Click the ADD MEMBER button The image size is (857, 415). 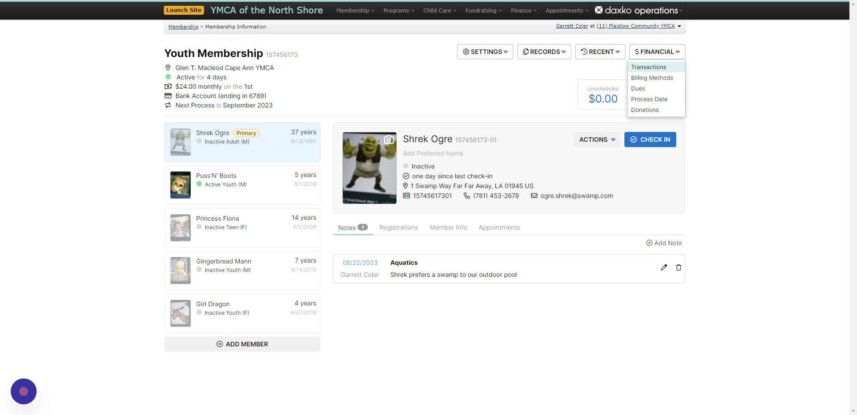pyautogui.click(x=242, y=344)
